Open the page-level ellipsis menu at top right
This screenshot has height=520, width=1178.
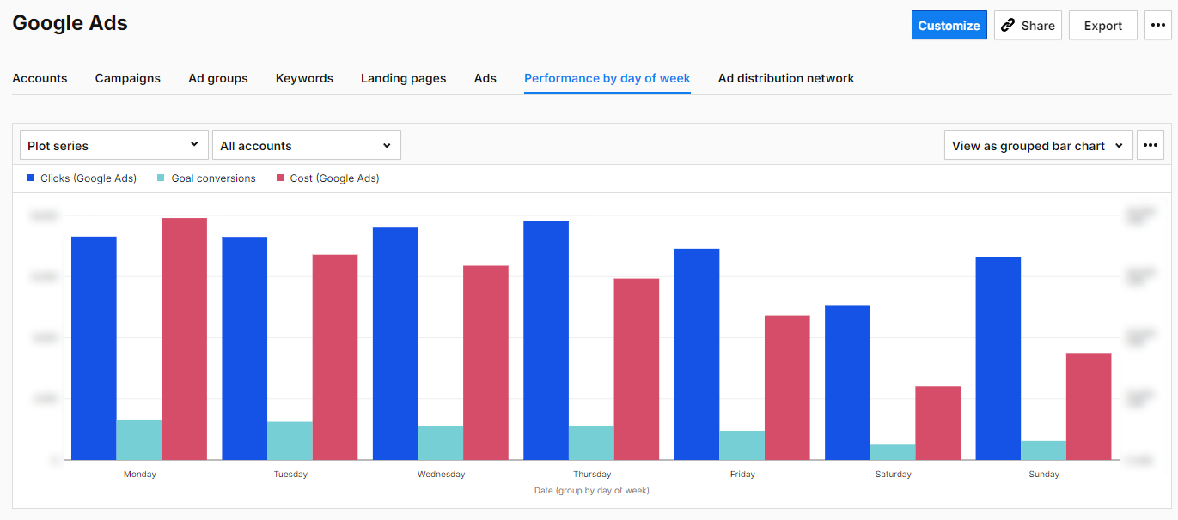point(1157,25)
